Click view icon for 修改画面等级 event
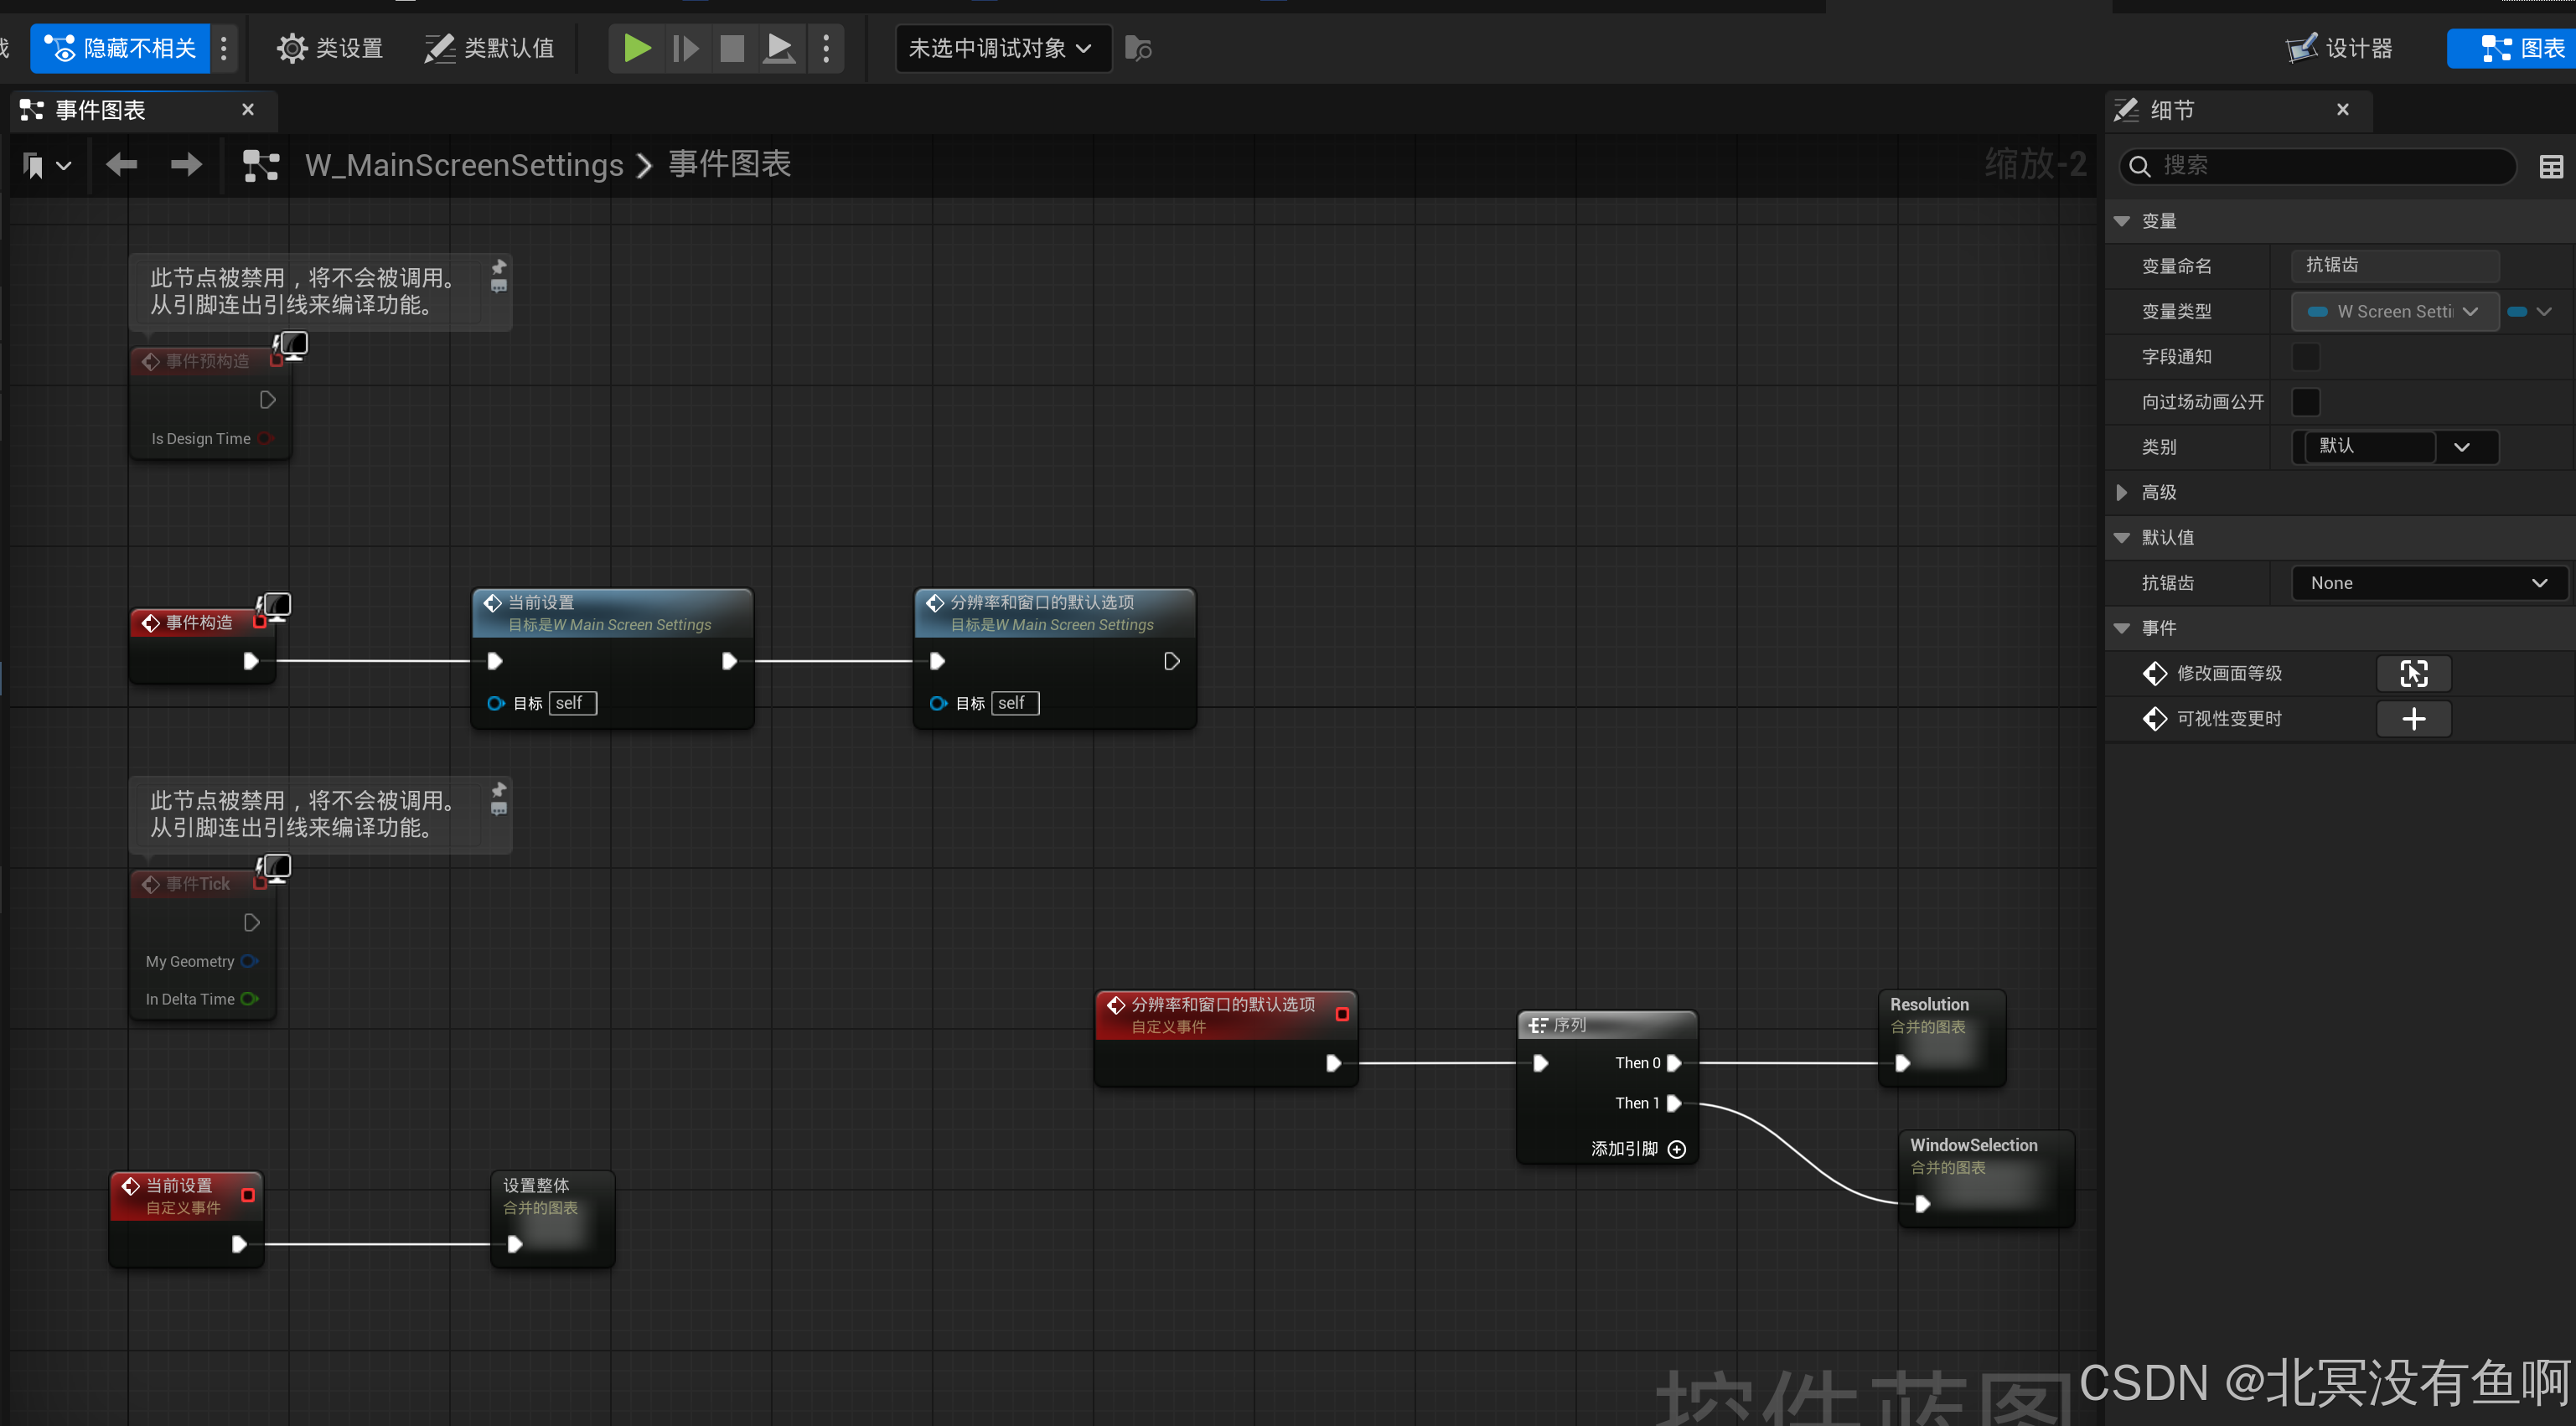 [x=2413, y=673]
